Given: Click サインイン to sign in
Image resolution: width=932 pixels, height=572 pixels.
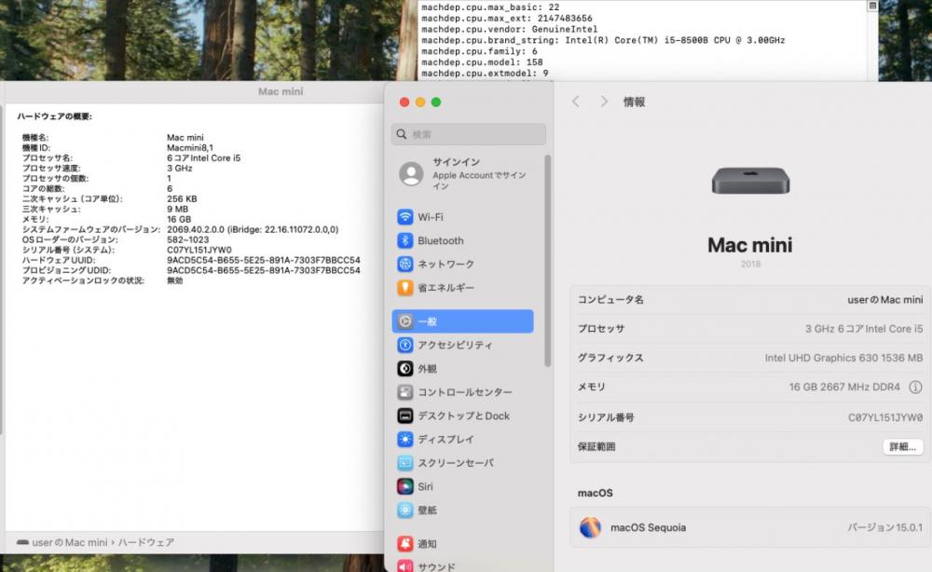Looking at the screenshot, I should click(456, 161).
